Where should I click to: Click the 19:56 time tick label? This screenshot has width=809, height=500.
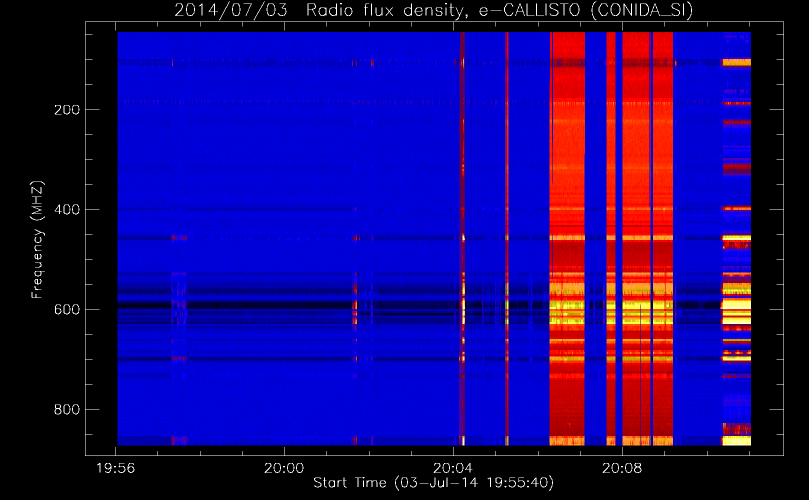coord(115,468)
